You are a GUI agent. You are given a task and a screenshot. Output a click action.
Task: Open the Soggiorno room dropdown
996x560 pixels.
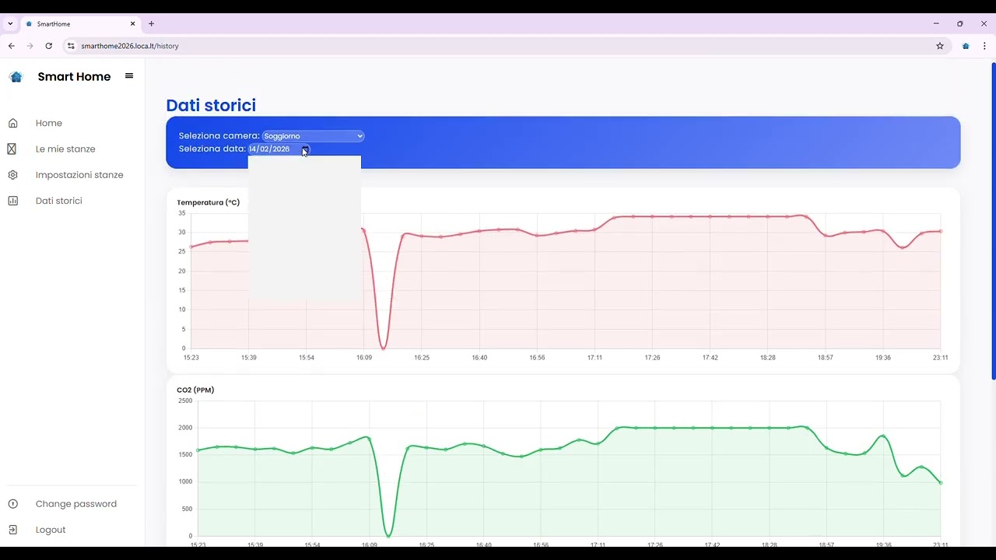point(313,136)
